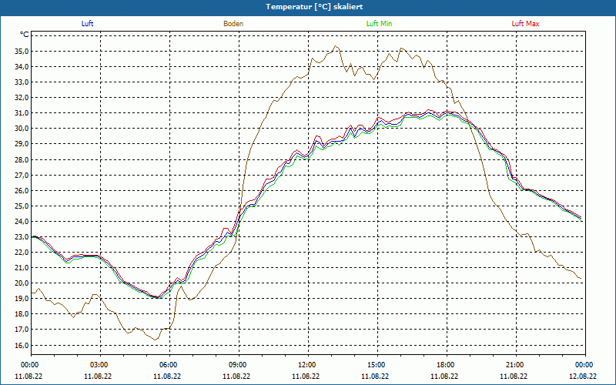Image resolution: width=616 pixels, height=385 pixels.
Task: Click the 18,0 y-axis value
Action: (x=22, y=314)
